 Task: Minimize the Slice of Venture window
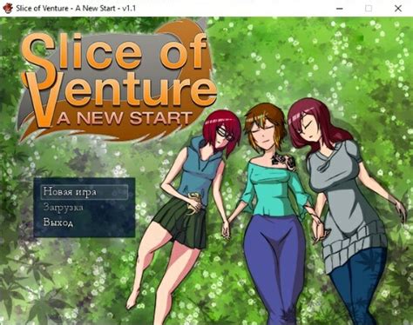click(339, 9)
